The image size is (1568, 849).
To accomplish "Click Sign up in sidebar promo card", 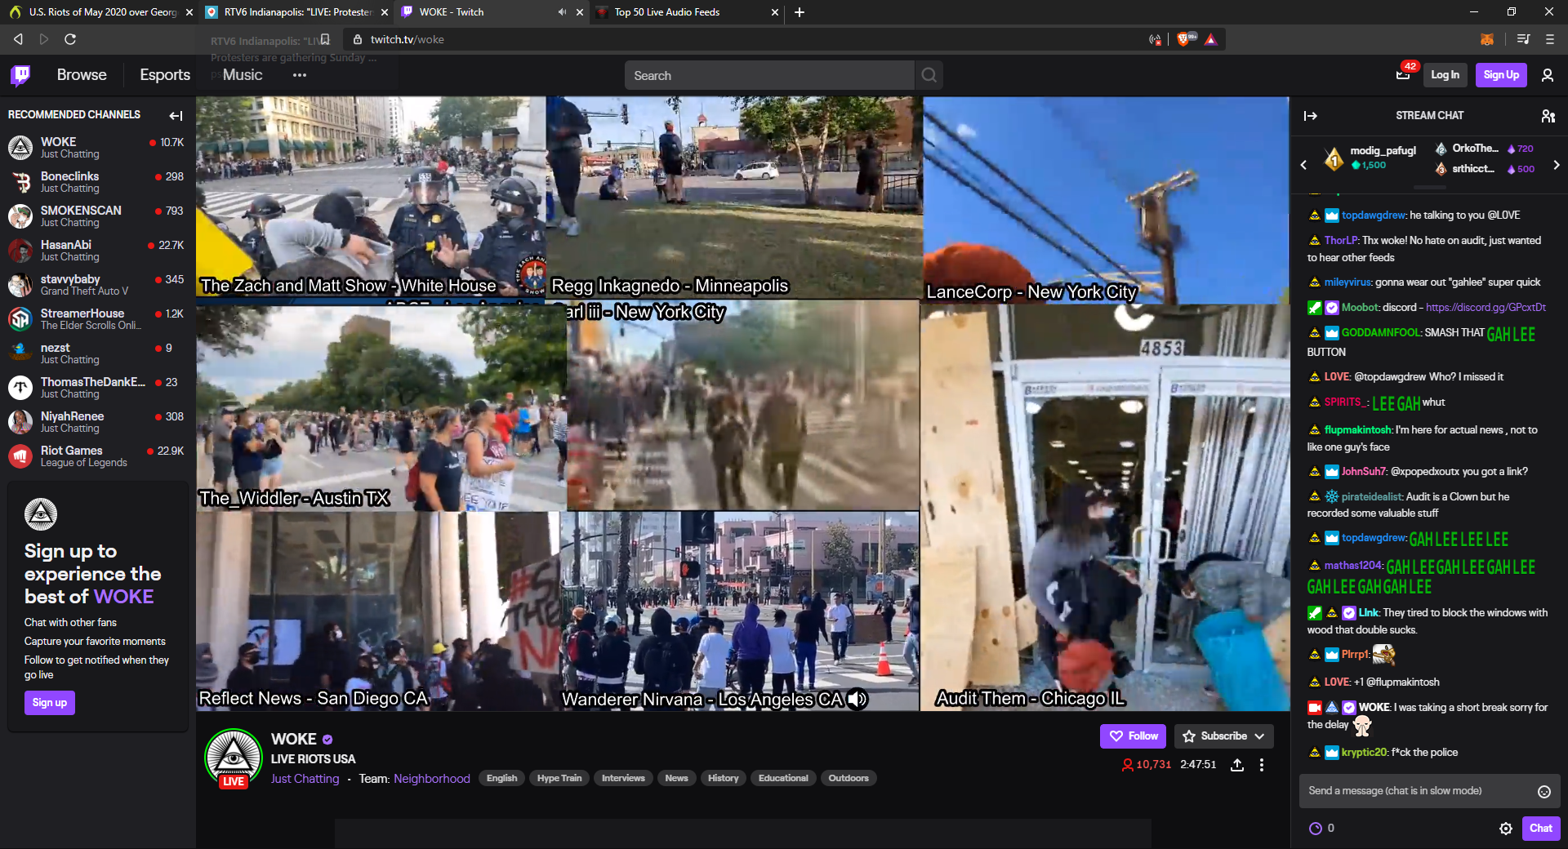I will (50, 703).
